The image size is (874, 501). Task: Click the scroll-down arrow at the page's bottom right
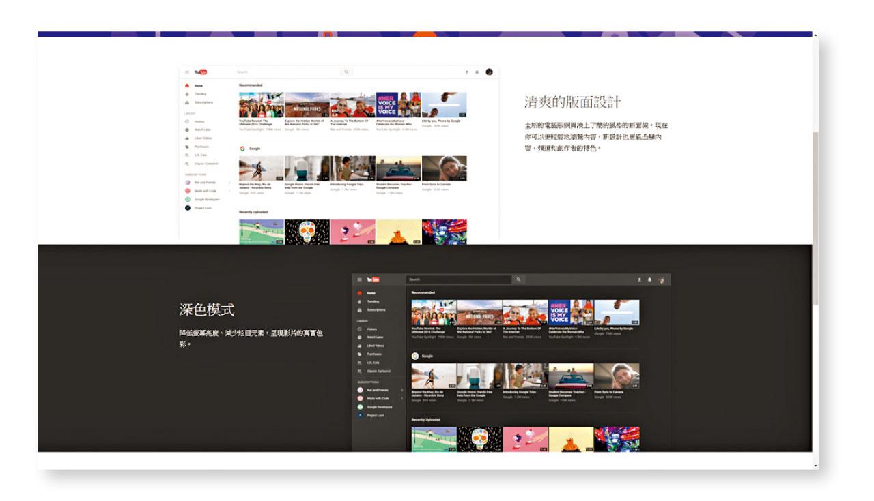(815, 466)
